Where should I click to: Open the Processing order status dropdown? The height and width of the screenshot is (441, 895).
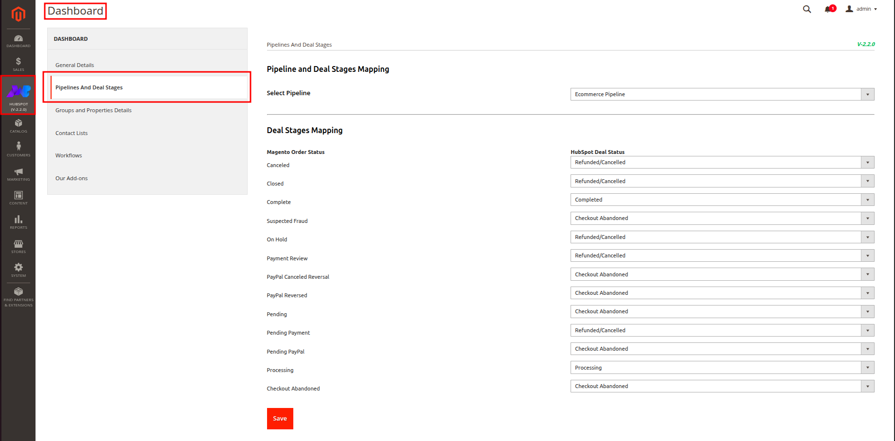722,368
